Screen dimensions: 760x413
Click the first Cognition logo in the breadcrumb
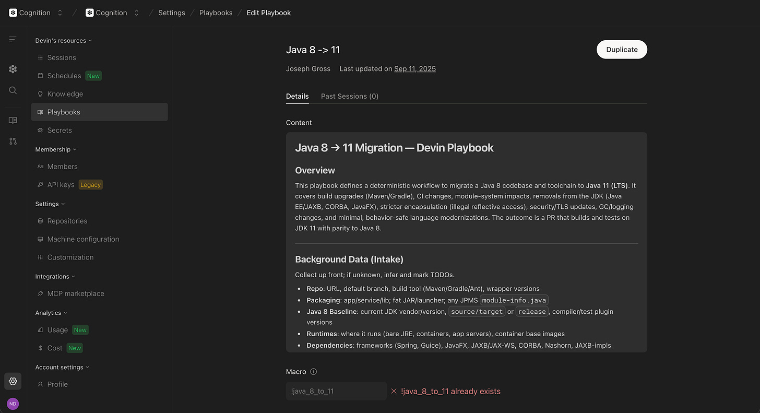tap(13, 13)
